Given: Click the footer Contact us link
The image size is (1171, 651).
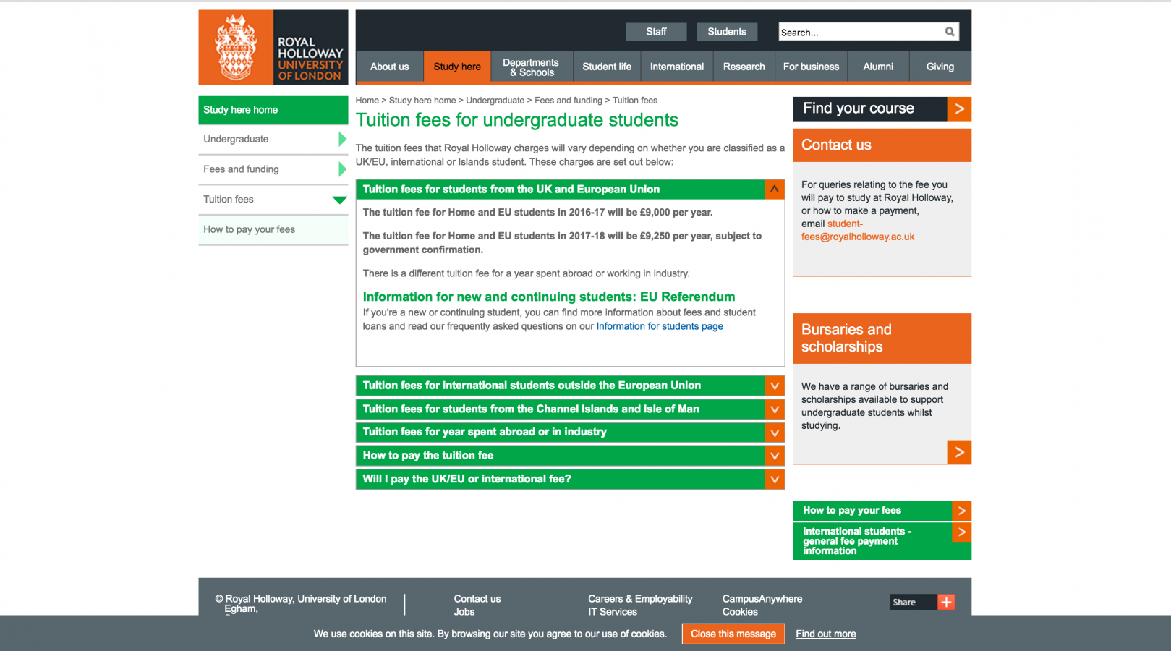Looking at the screenshot, I should [477, 599].
